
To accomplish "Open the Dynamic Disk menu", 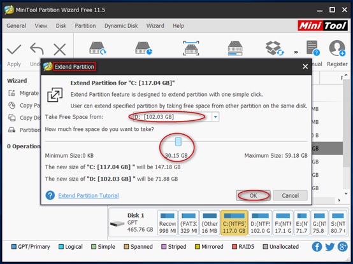I will [x=121, y=26].
